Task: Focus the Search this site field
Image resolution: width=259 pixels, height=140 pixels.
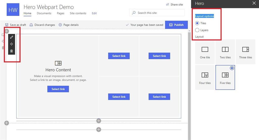Action: pos(157,13)
